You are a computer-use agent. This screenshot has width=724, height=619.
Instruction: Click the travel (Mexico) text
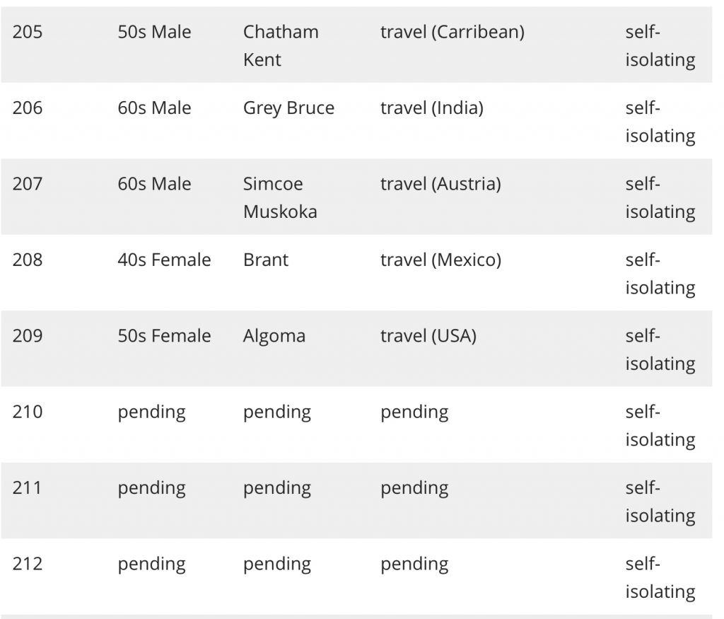tap(440, 260)
